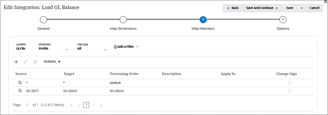Open the Save split-button dropdown arrow
Image resolution: width=328 pixels, height=115 pixels.
point(301,8)
